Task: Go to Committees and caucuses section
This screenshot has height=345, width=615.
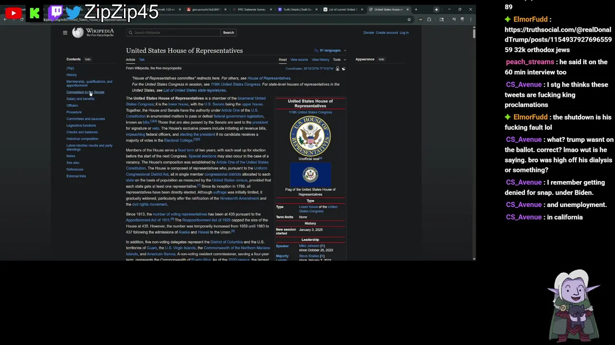Action: click(x=86, y=119)
